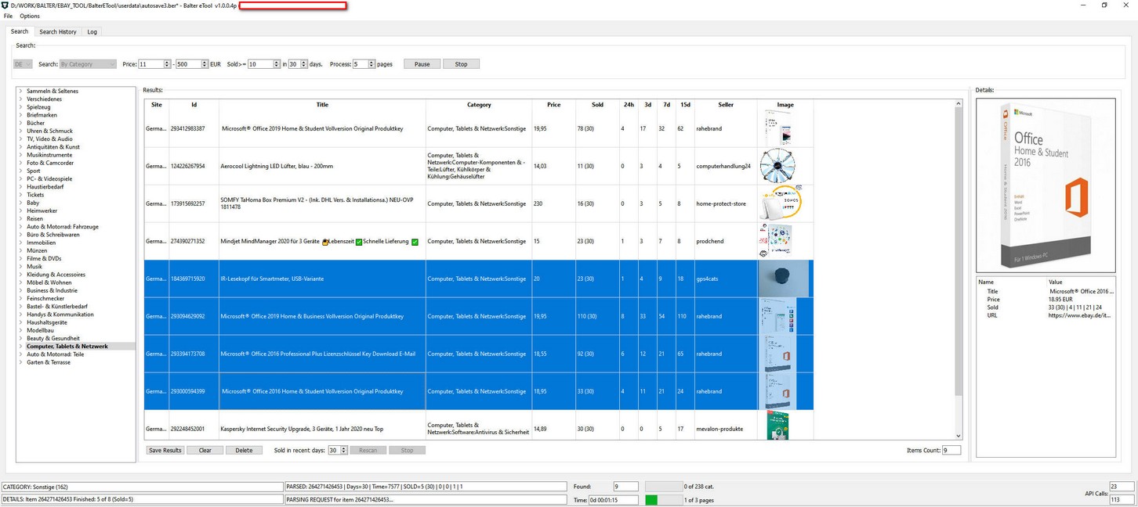Switch to the Log tab
This screenshot has width=1138, height=507.
92,32
